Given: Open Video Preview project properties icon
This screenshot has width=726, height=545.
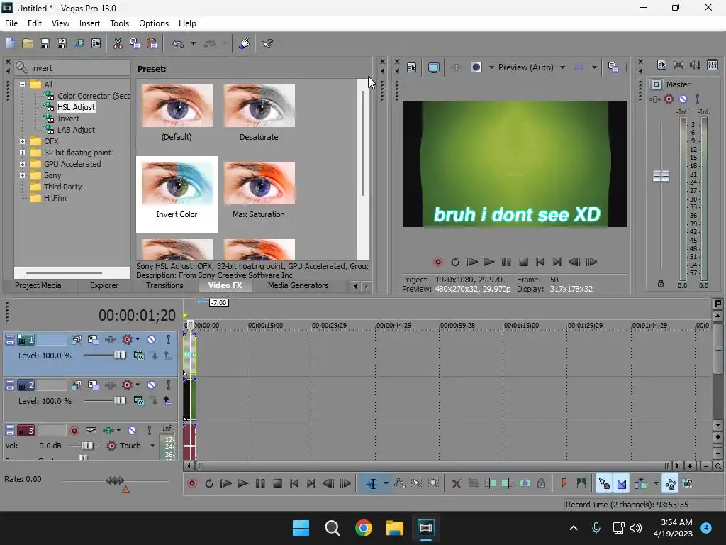Looking at the screenshot, I should (412, 67).
